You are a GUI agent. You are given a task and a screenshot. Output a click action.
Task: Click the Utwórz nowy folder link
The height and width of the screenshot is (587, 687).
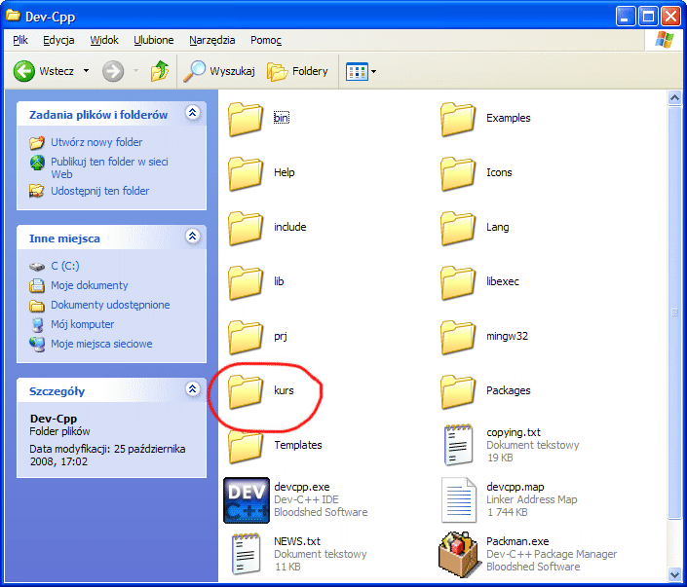(x=96, y=142)
